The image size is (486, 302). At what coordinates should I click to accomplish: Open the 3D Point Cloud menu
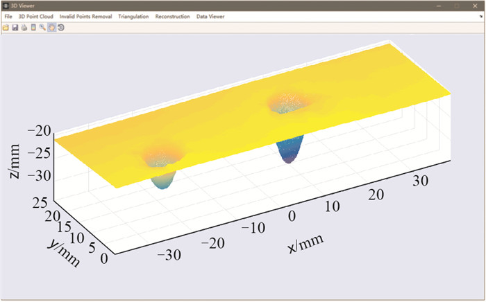[x=35, y=16]
